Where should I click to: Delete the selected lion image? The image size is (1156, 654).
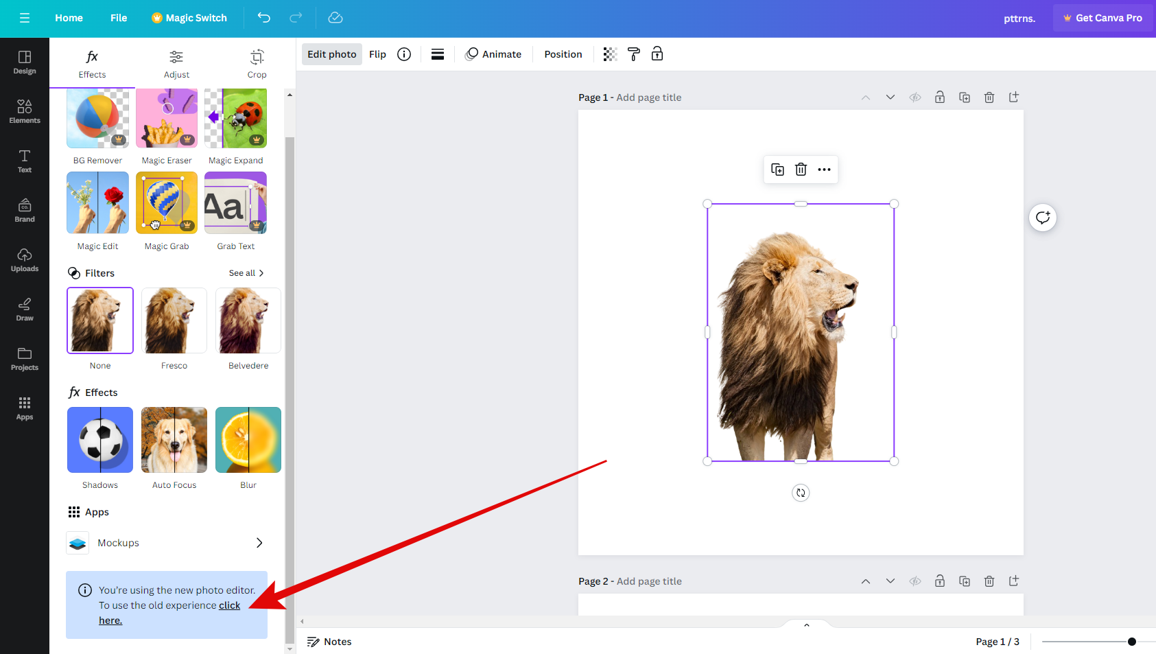(x=801, y=170)
